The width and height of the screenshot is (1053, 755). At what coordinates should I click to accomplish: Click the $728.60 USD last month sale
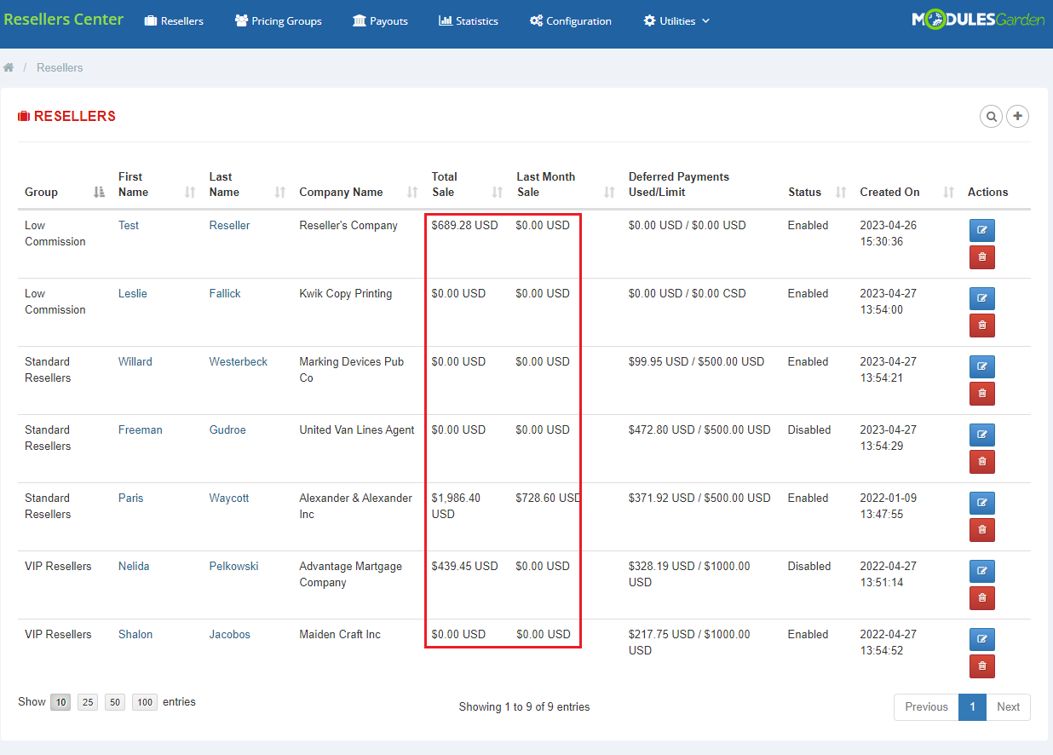[548, 499]
